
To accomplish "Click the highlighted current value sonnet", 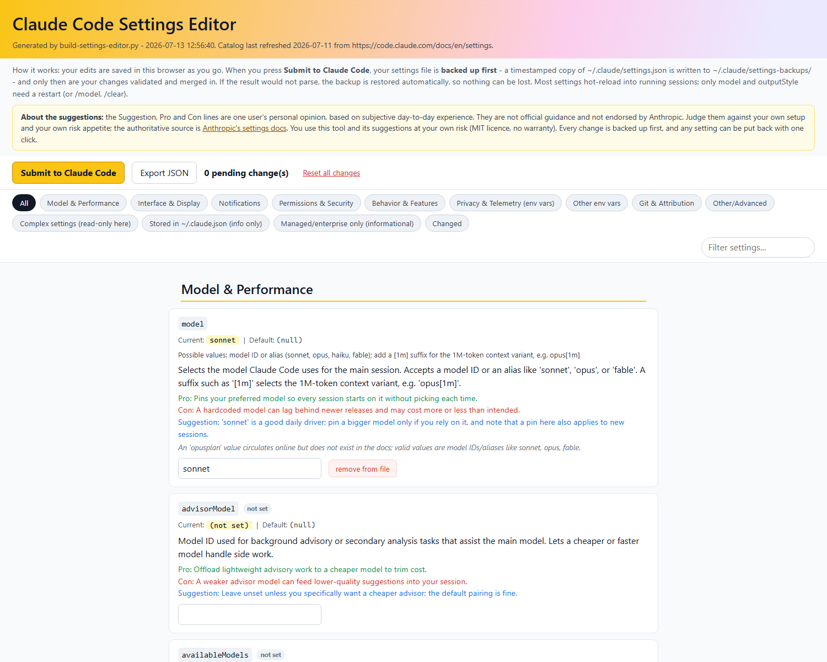I will pos(223,340).
